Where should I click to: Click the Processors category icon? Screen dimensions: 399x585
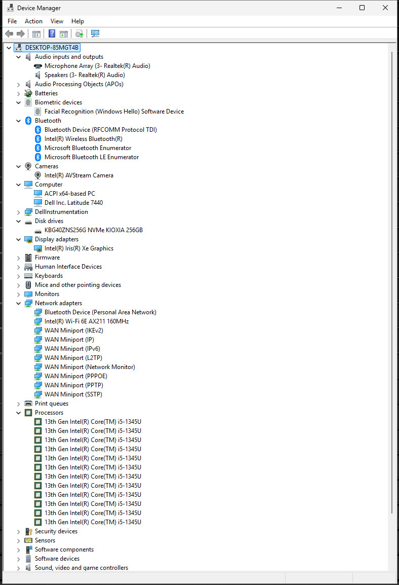coord(28,413)
